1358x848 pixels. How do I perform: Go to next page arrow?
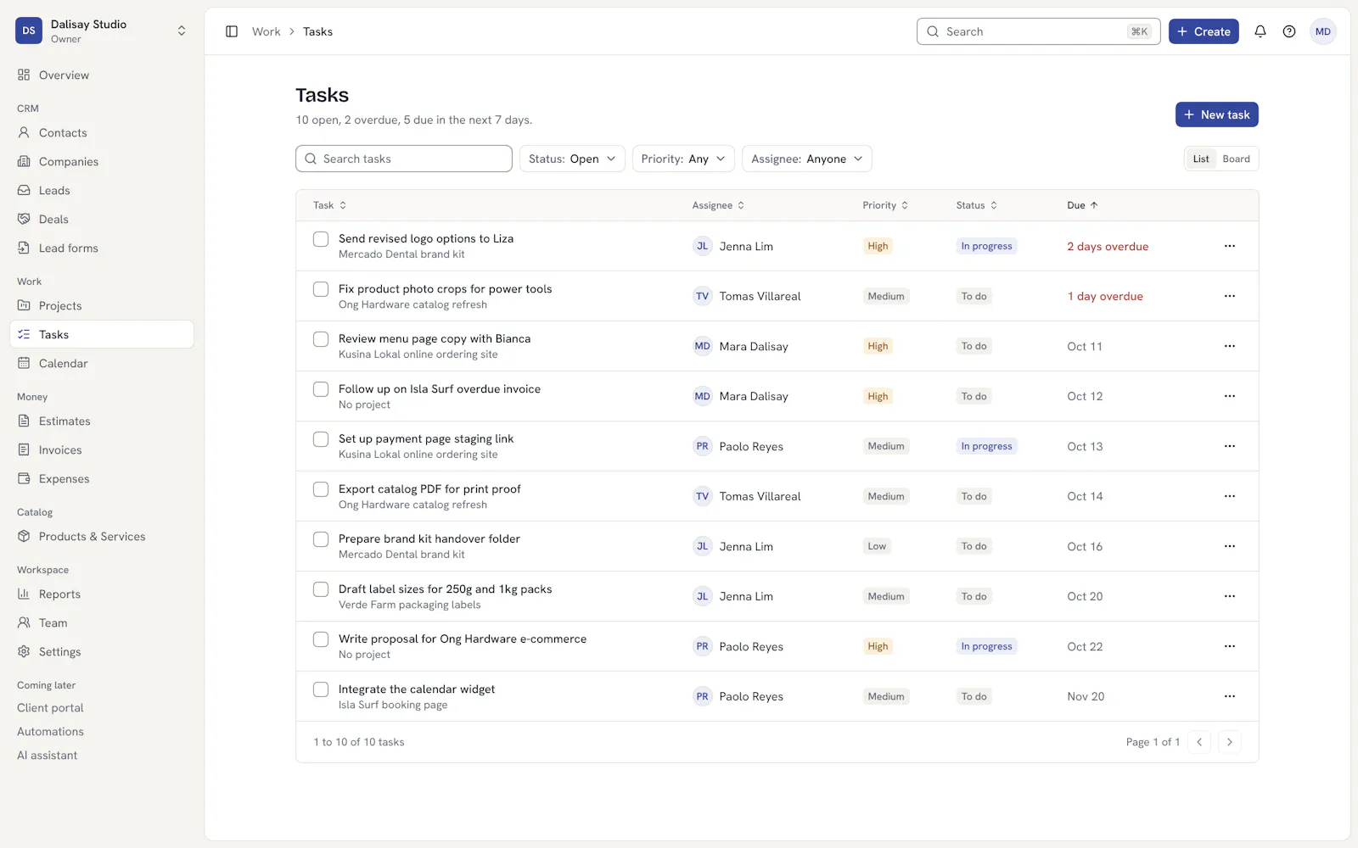(1229, 742)
